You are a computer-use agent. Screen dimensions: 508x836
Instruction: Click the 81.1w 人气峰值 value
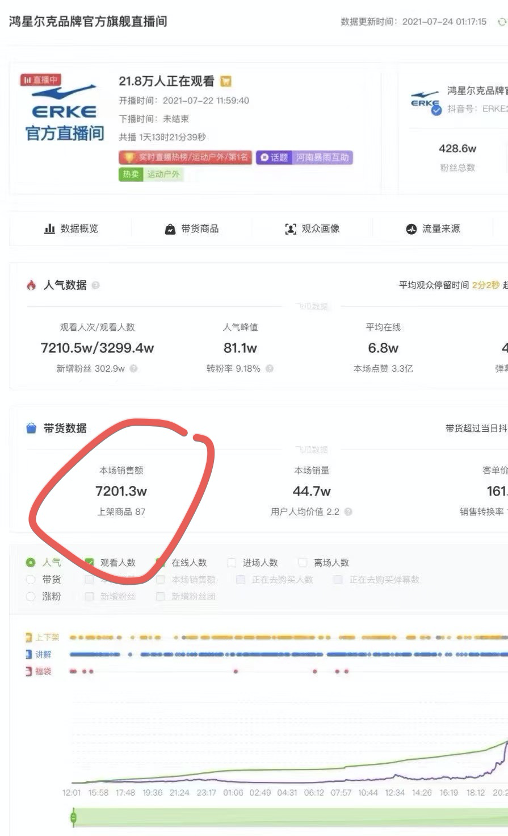pyautogui.click(x=240, y=348)
